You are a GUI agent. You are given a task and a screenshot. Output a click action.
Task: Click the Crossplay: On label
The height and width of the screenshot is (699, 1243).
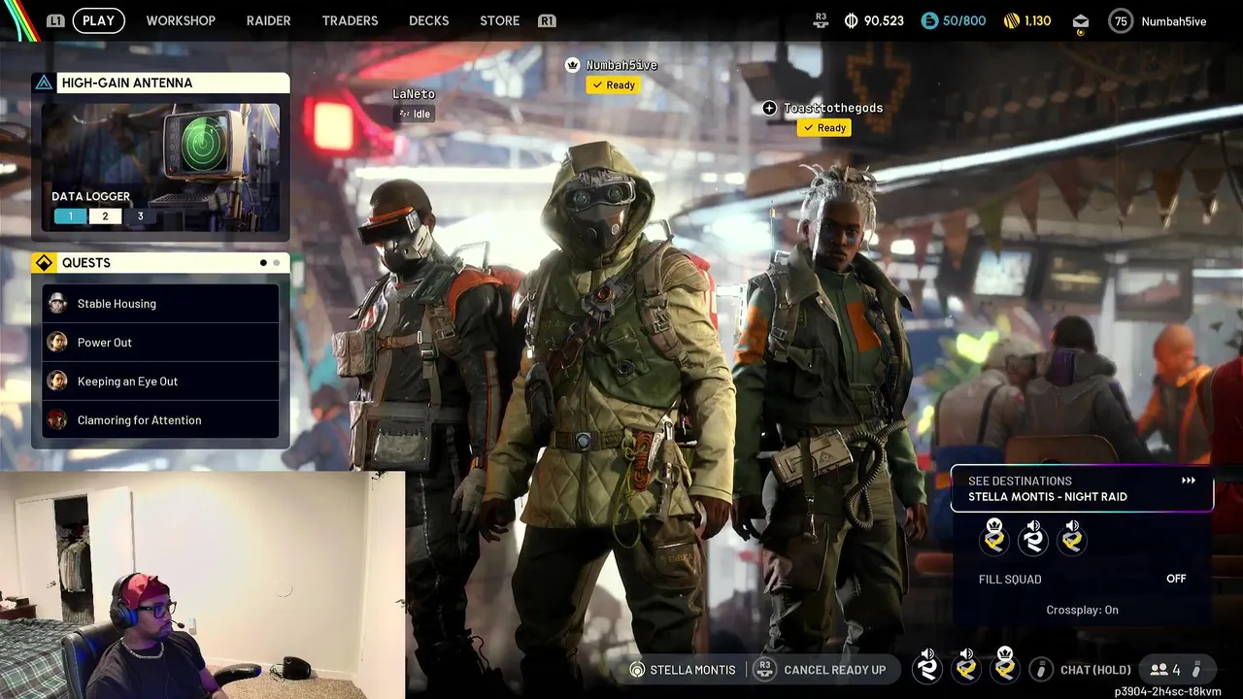coord(1082,610)
